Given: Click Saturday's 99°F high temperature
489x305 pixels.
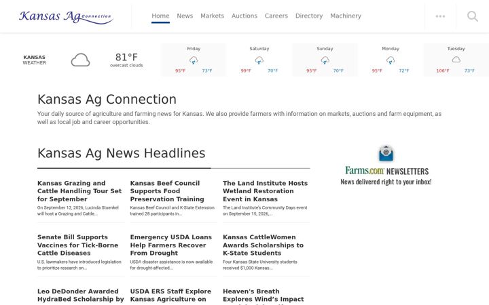Looking at the screenshot, I should point(246,71).
